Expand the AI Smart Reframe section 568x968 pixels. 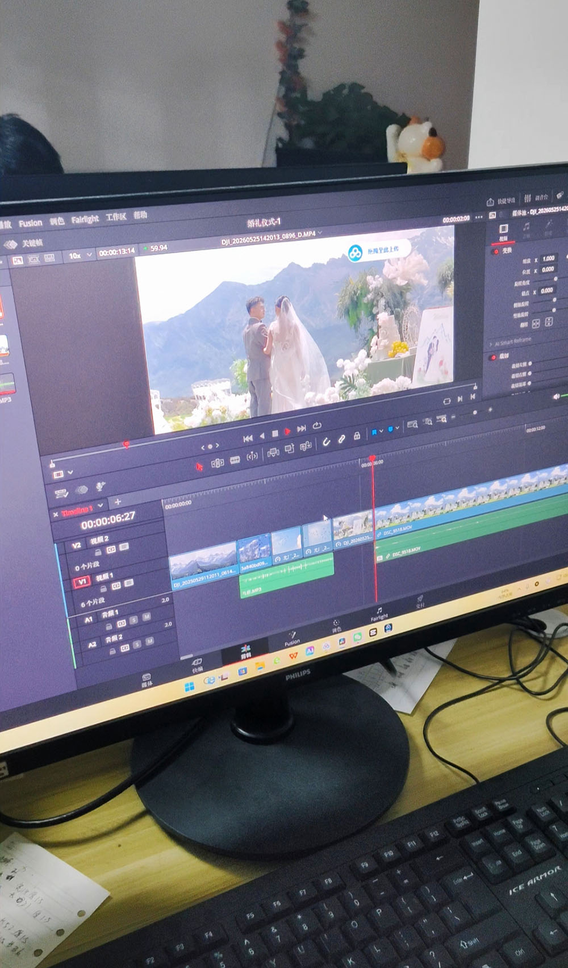click(511, 342)
